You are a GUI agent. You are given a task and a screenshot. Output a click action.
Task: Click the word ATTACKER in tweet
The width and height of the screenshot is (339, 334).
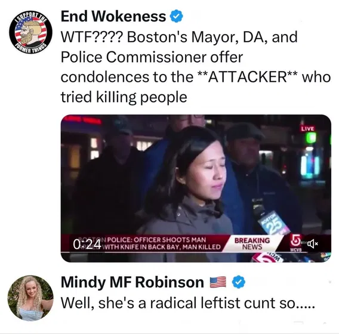[248, 77]
